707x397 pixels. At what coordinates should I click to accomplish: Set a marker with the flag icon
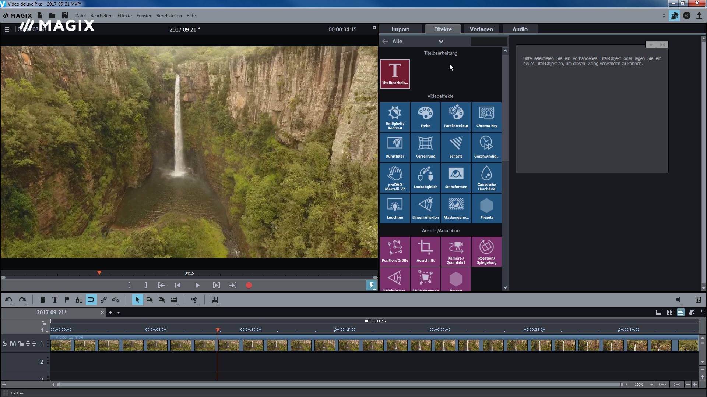(67, 300)
